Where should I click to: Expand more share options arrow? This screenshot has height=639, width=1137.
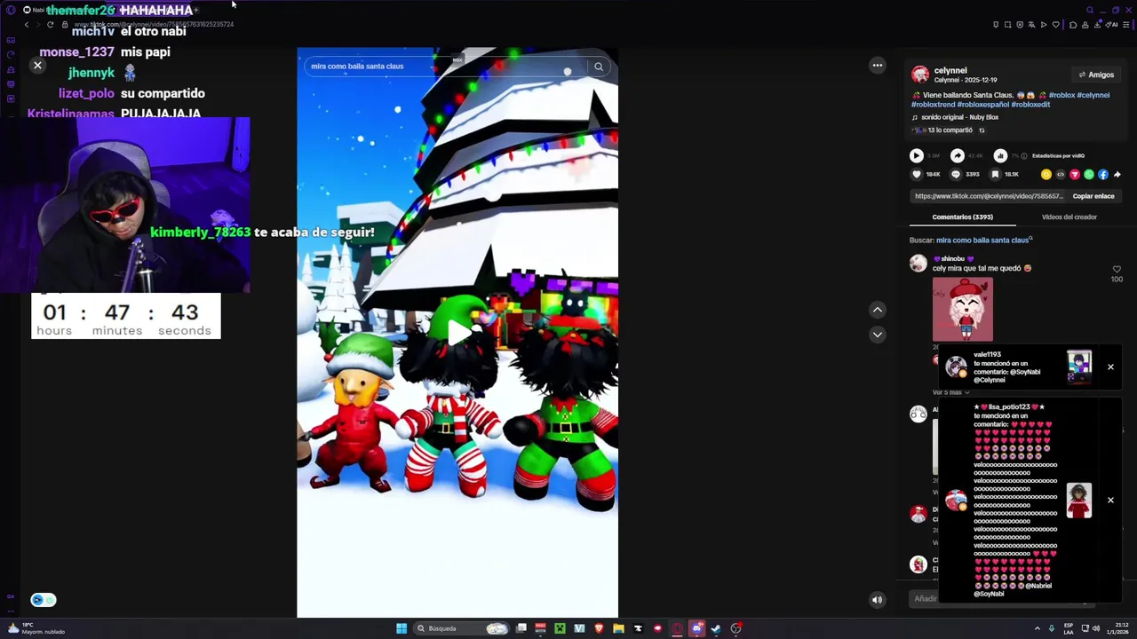1117,175
